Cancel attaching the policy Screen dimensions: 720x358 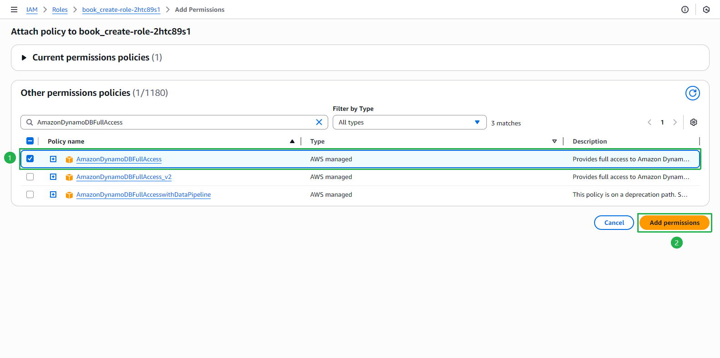[x=614, y=223]
